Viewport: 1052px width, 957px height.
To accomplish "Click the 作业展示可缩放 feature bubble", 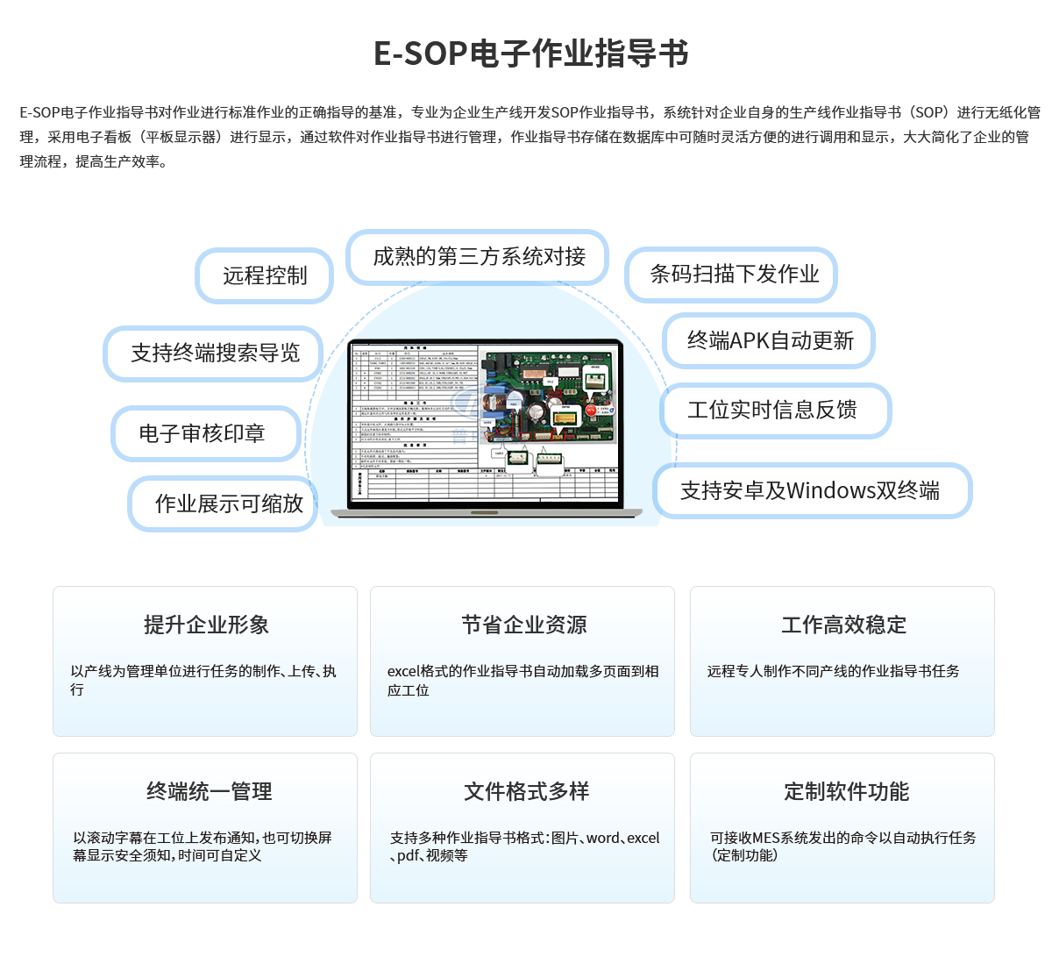I will point(227,503).
